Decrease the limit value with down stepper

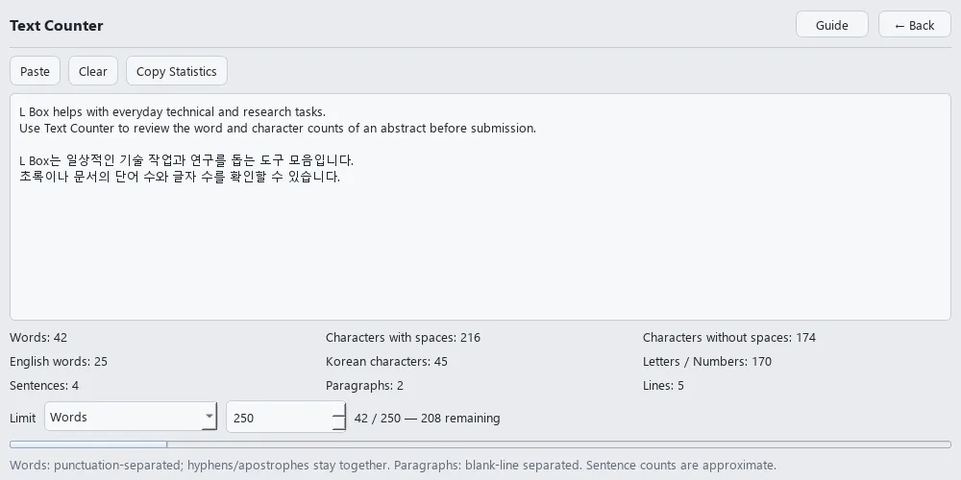click(339, 424)
